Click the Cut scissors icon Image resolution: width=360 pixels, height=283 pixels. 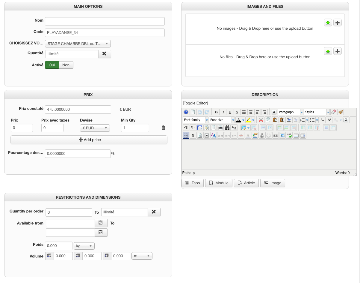point(261,120)
